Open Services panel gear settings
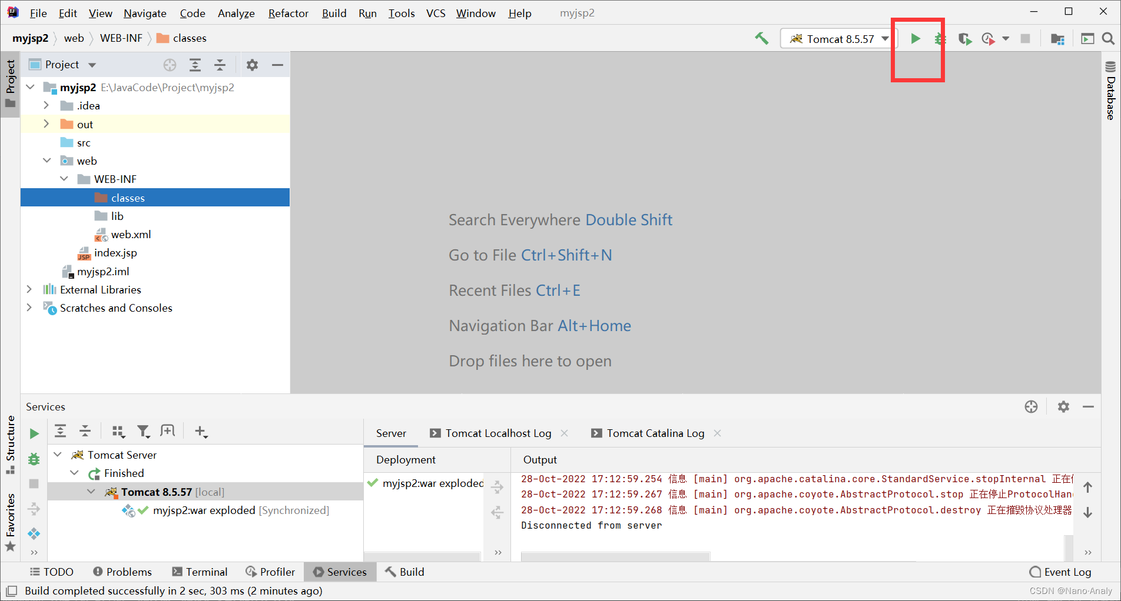Viewport: 1121px width, 601px height. (1063, 406)
